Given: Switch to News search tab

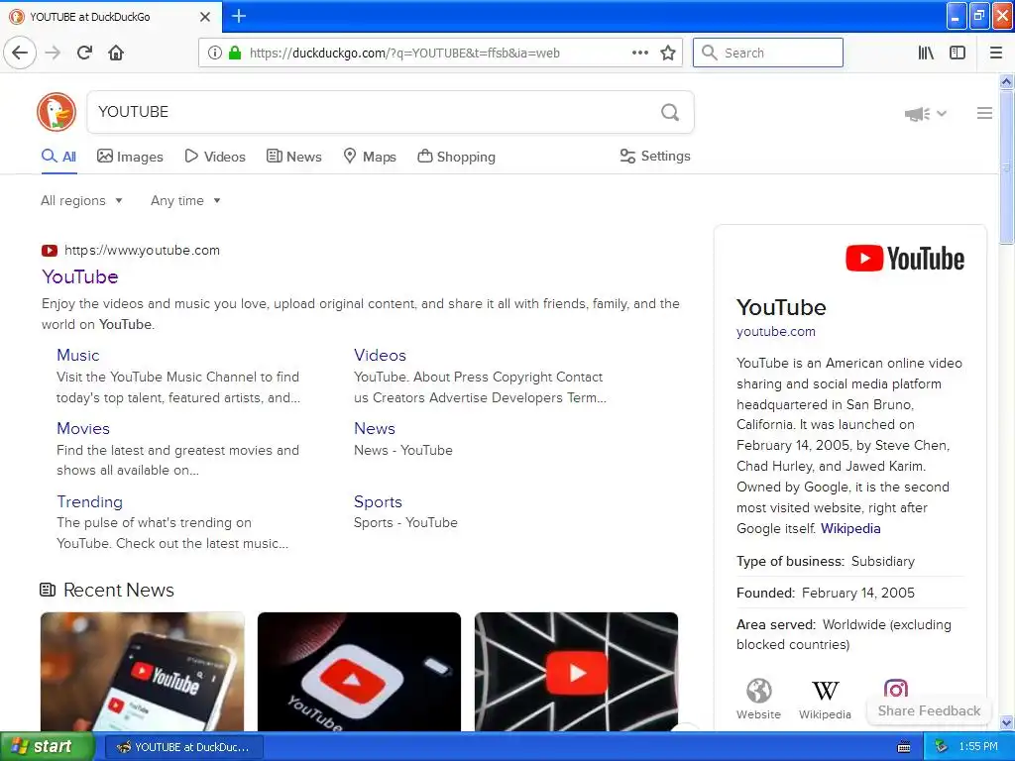Looking at the screenshot, I should 293,157.
